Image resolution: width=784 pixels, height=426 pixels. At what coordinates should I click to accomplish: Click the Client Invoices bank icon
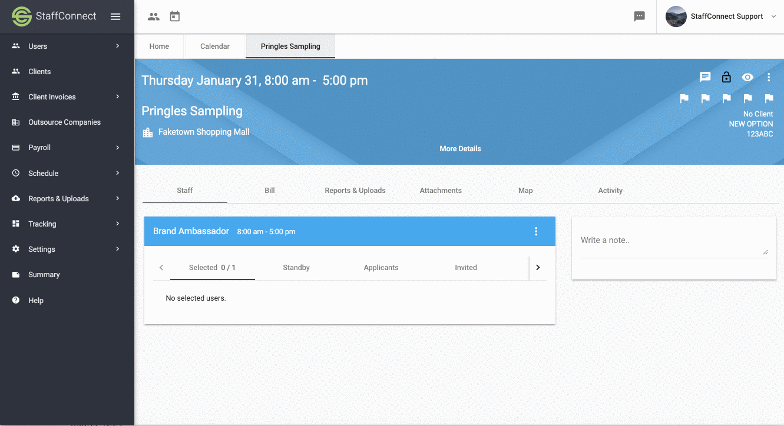pyautogui.click(x=16, y=96)
